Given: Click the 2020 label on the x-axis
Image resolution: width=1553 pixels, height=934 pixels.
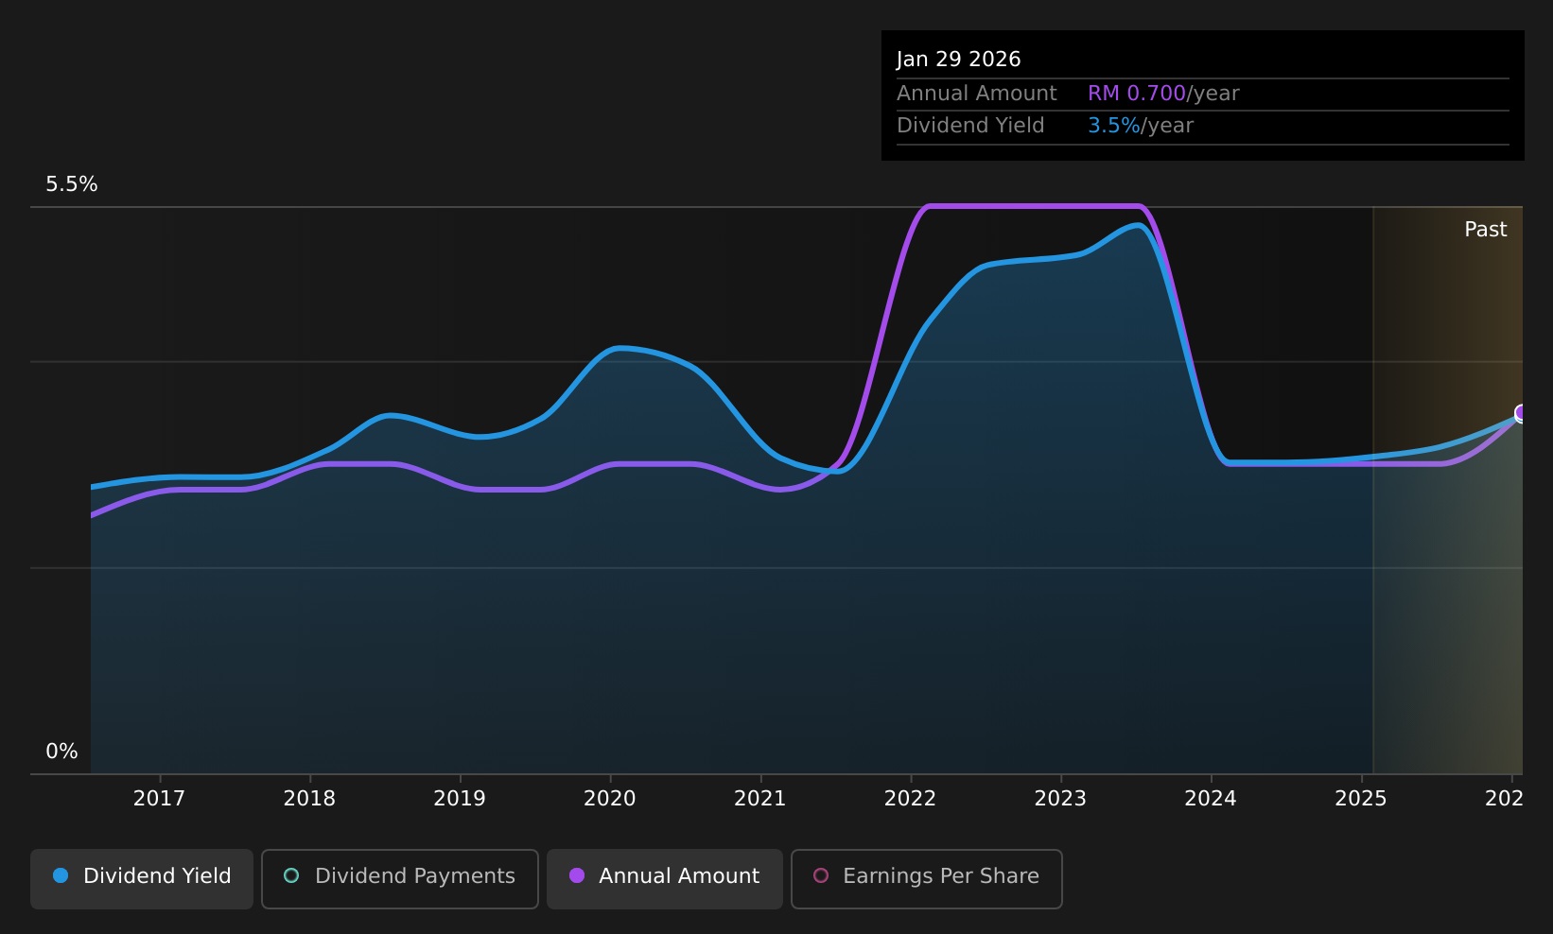Looking at the screenshot, I should [x=610, y=799].
